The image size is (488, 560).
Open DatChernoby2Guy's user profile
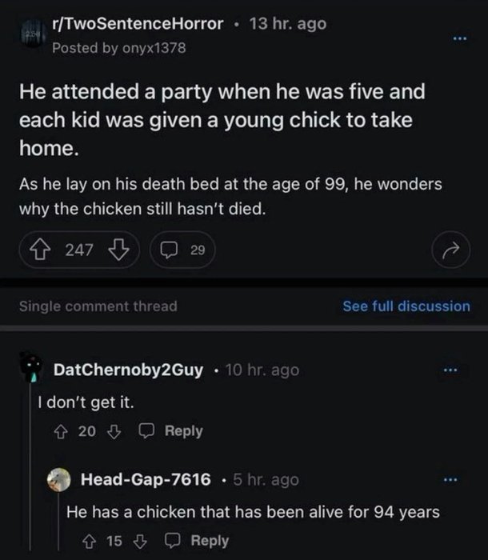128,370
